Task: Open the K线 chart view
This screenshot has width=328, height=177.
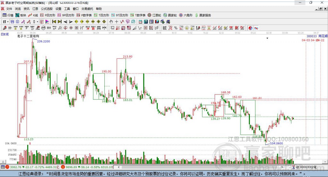Action: coord(33,15)
